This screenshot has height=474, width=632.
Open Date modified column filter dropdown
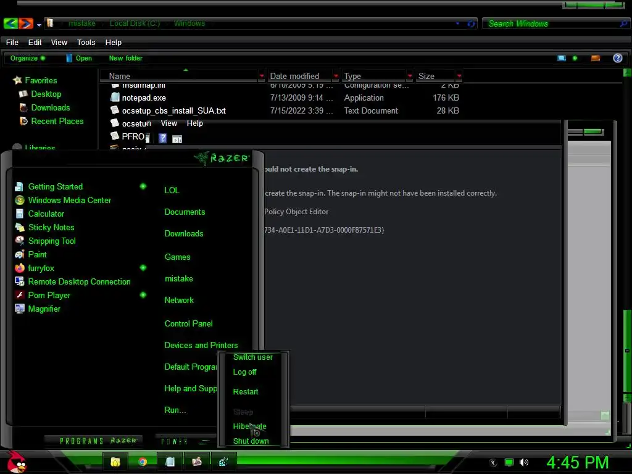[x=336, y=76]
